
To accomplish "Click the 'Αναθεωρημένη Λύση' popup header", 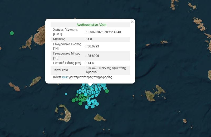I will coord(91,25).
